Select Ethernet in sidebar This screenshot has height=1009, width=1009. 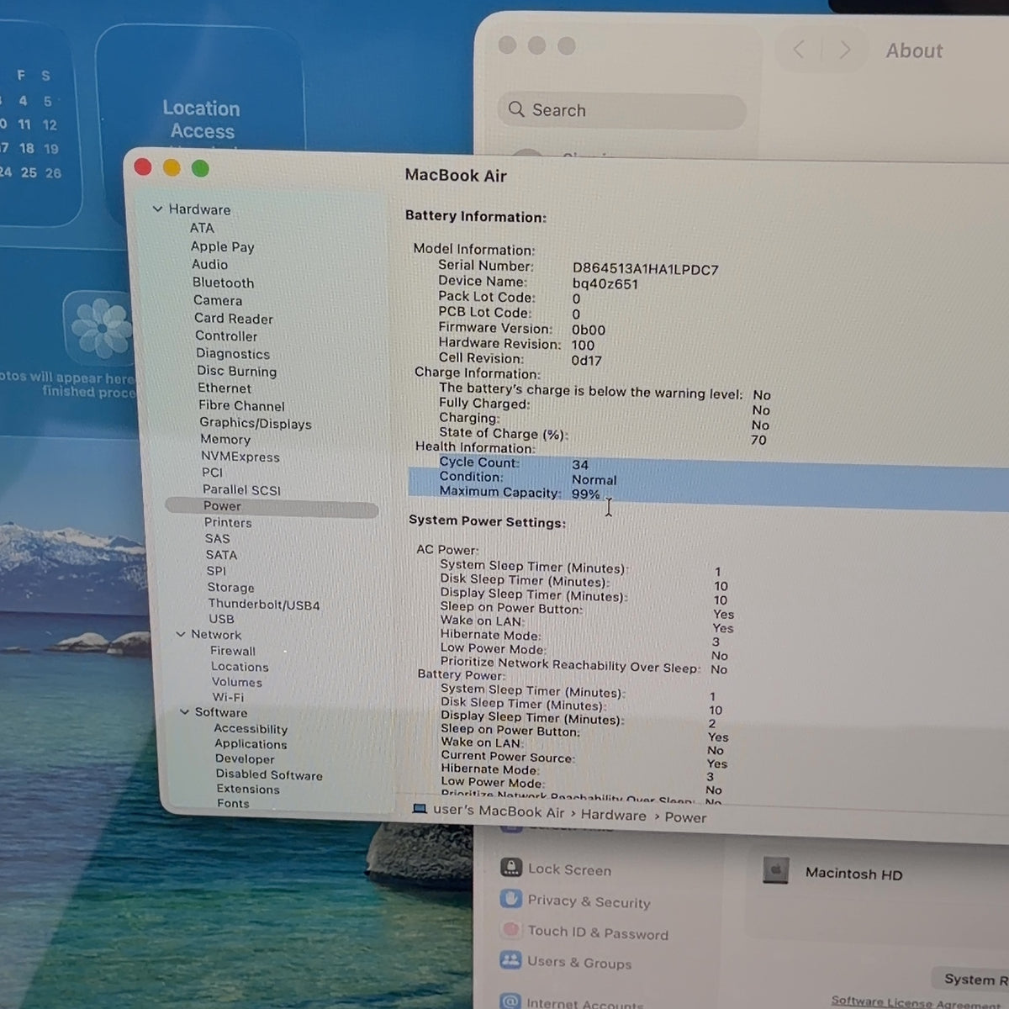tap(225, 388)
